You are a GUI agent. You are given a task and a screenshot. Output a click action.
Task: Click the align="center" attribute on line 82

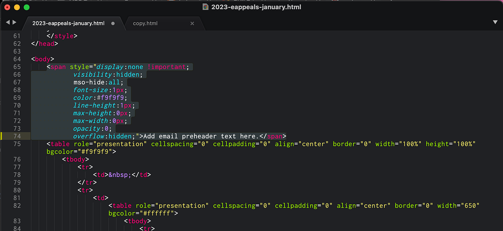tap(364, 206)
